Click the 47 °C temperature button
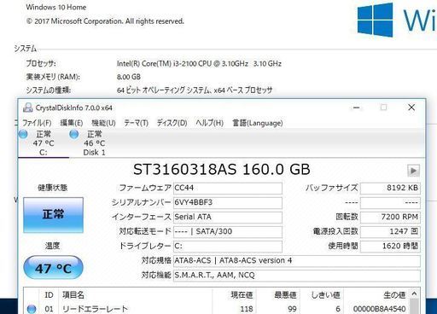437x314 pixels. tap(53, 268)
